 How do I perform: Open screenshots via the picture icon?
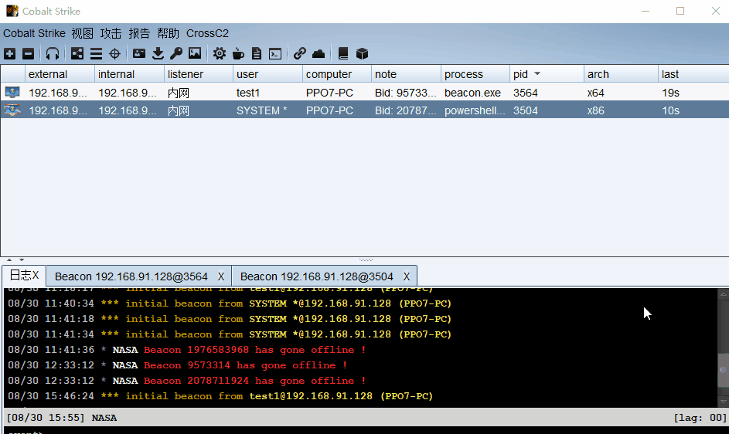[x=195, y=54]
